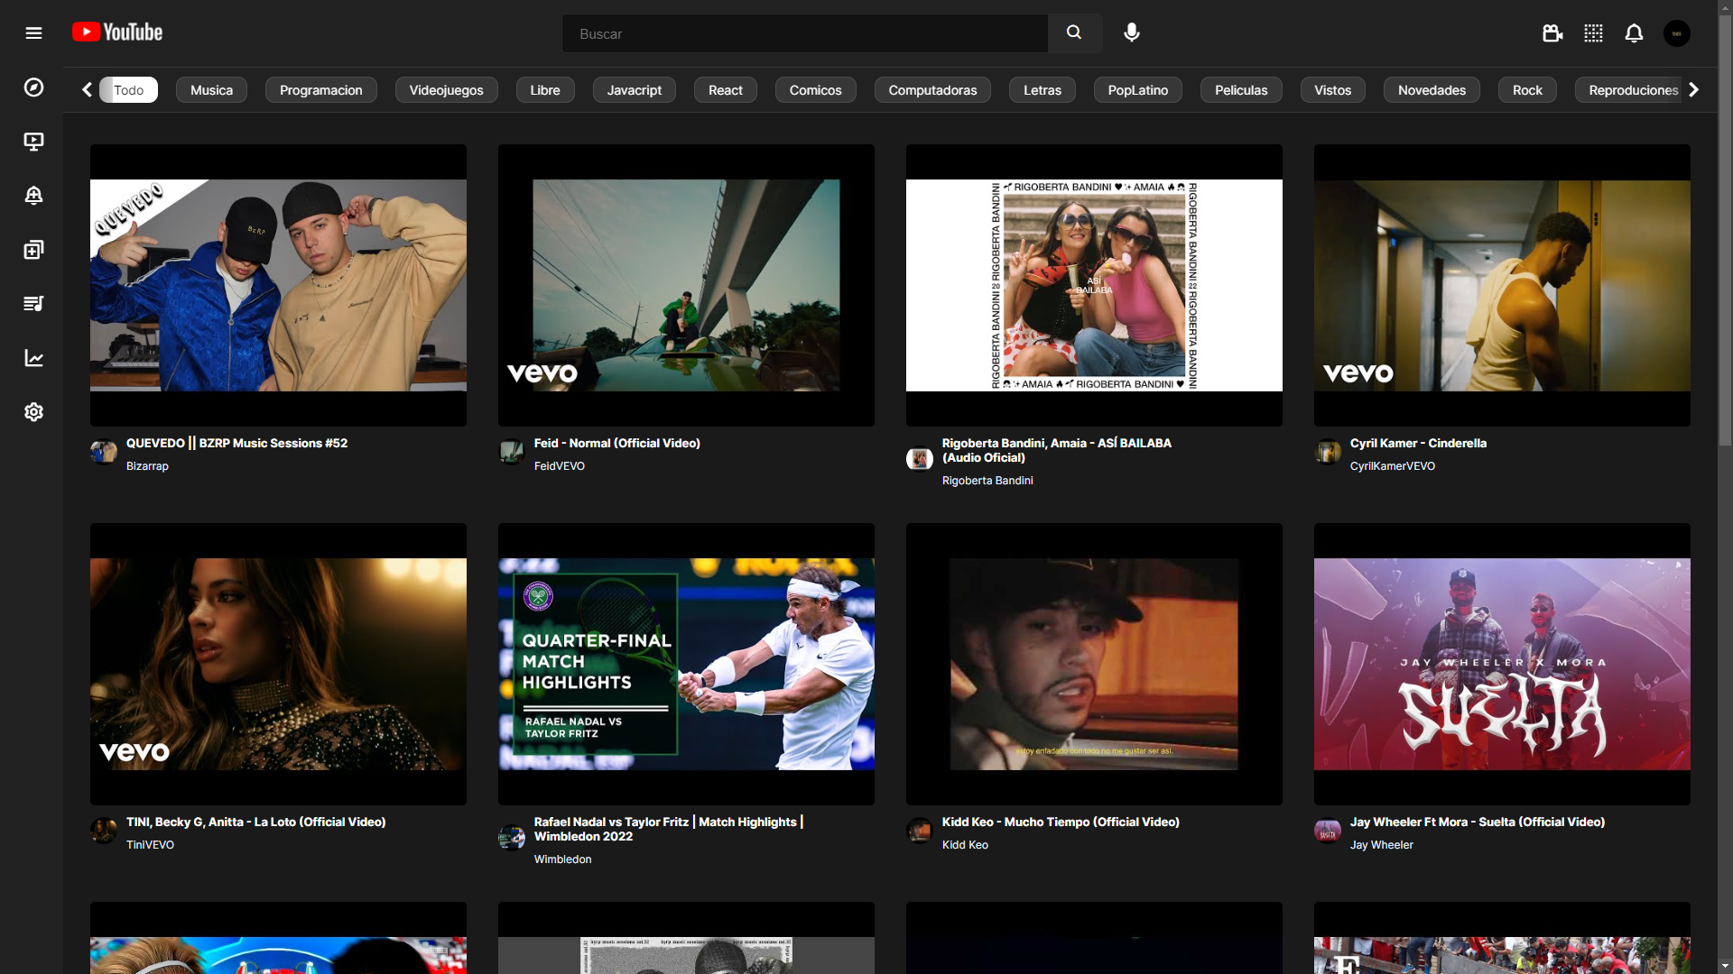Open the sidebar library add icon
Screen dimensions: 1733x974
click(33, 250)
